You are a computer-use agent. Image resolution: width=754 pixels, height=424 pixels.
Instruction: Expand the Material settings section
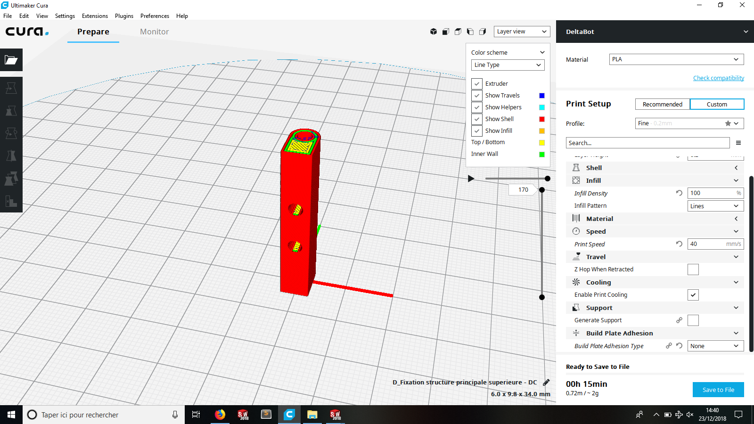click(655, 219)
